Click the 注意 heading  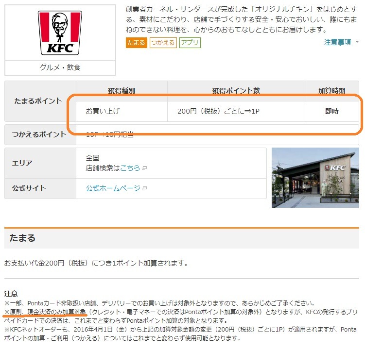point(11,294)
